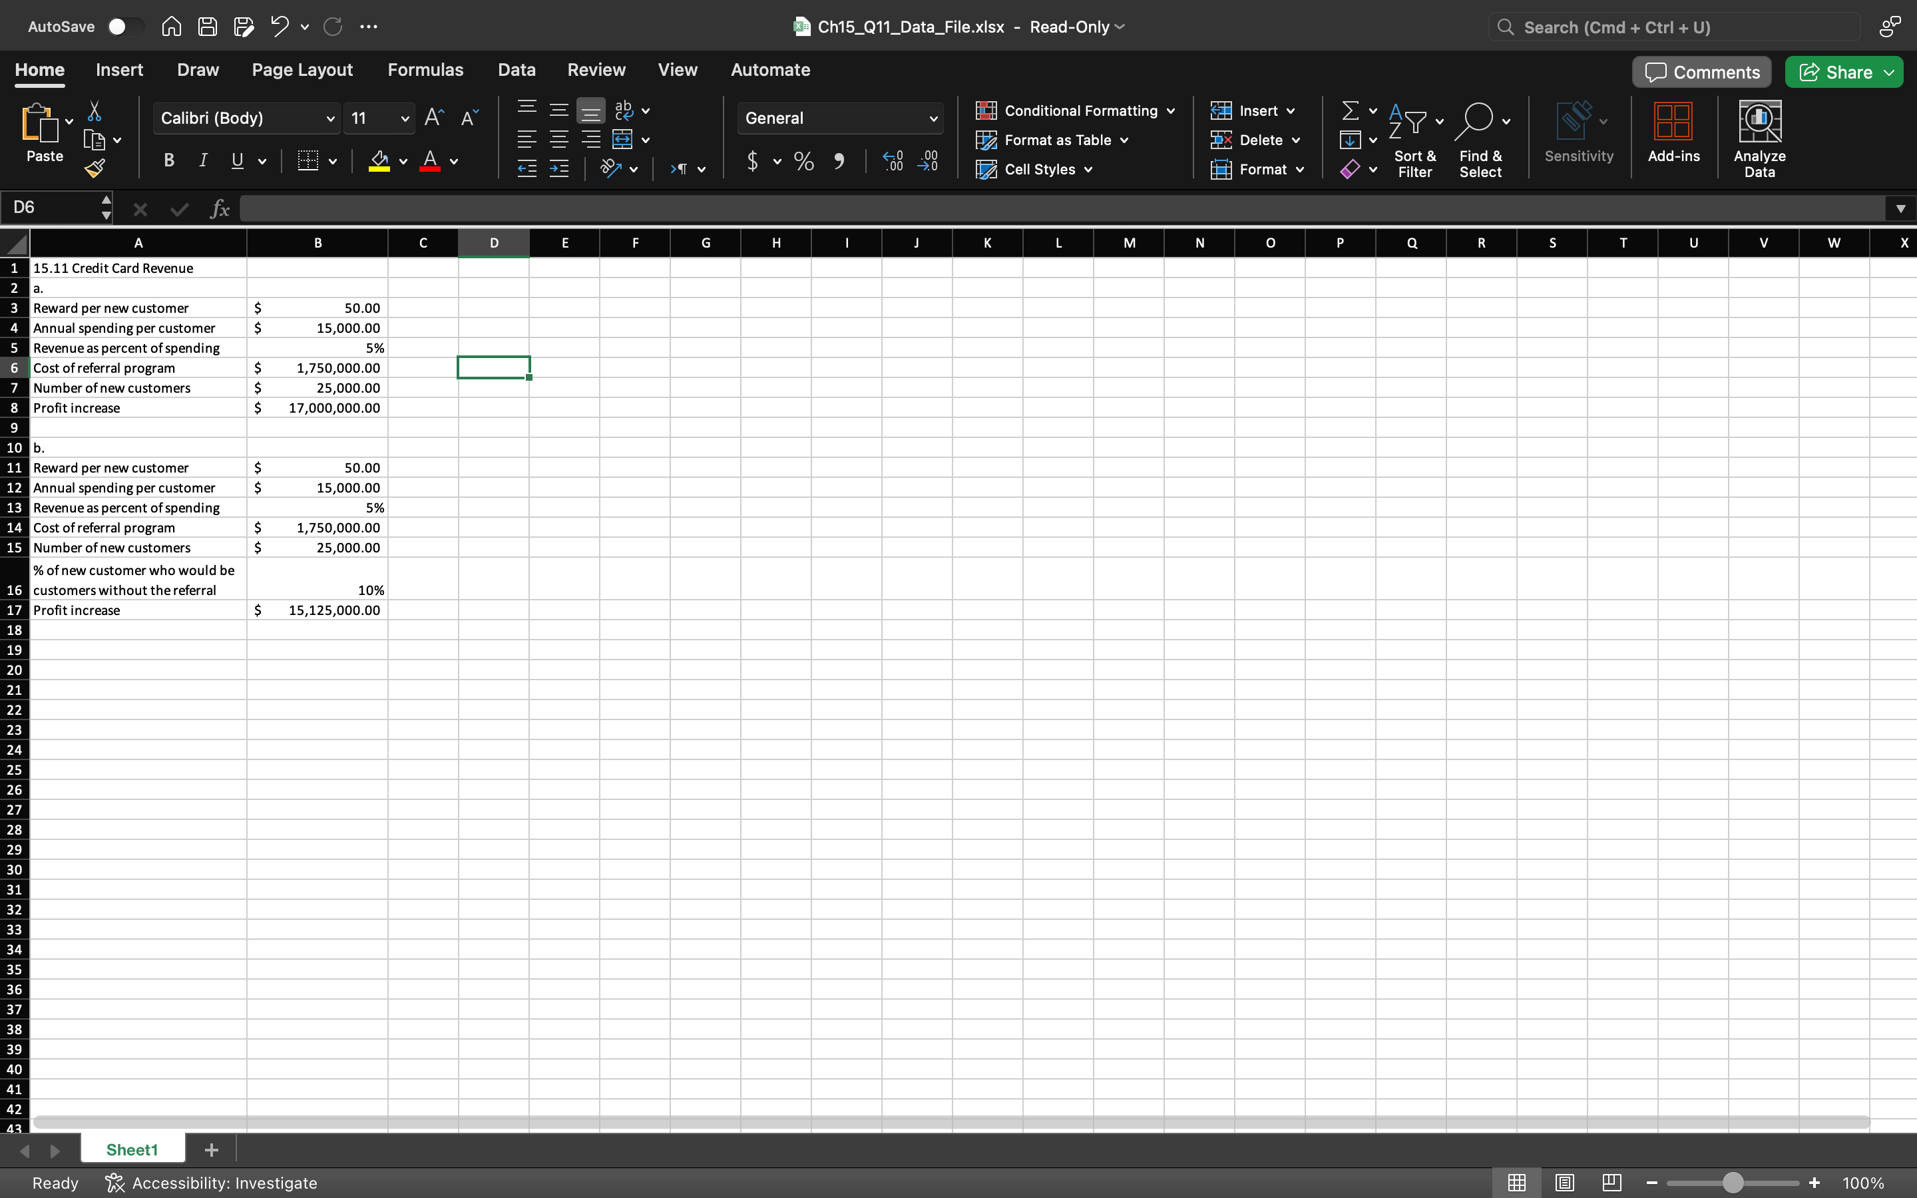Switch to the Formulas ribbon tab
Viewport: 1917px width, 1198px height.
425,70
